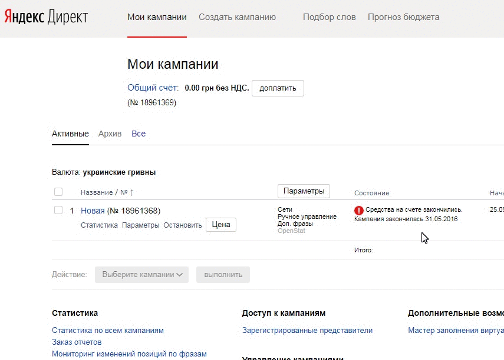The width and height of the screenshot is (504, 360).
Task: Open Прогноз бюджета in the menu bar
Action: [x=403, y=17]
